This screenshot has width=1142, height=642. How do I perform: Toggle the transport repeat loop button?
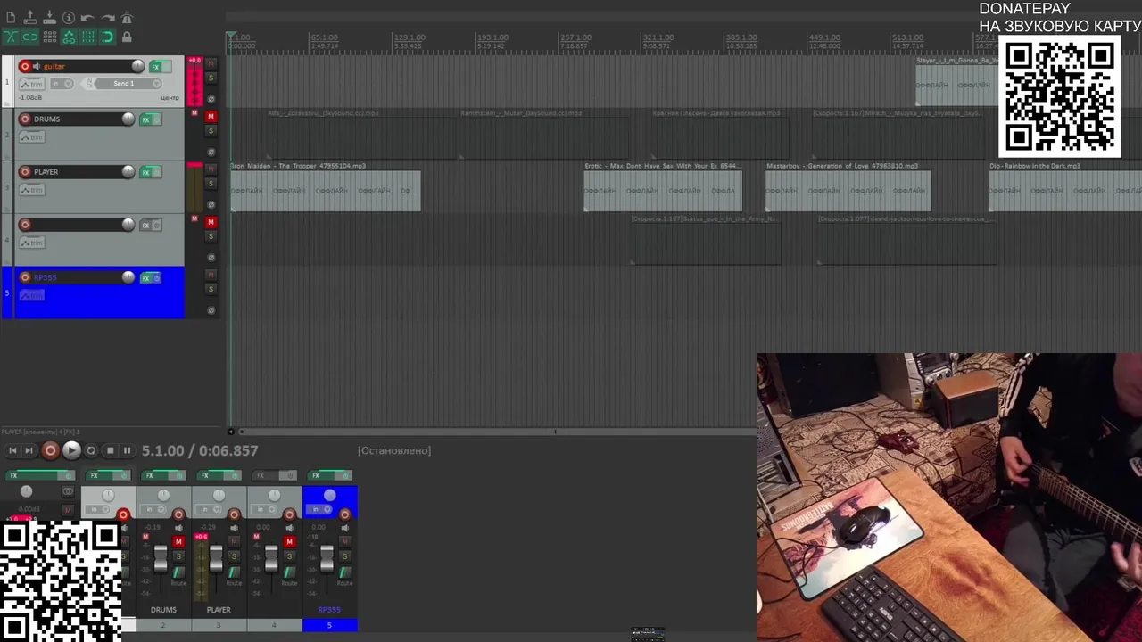point(91,450)
